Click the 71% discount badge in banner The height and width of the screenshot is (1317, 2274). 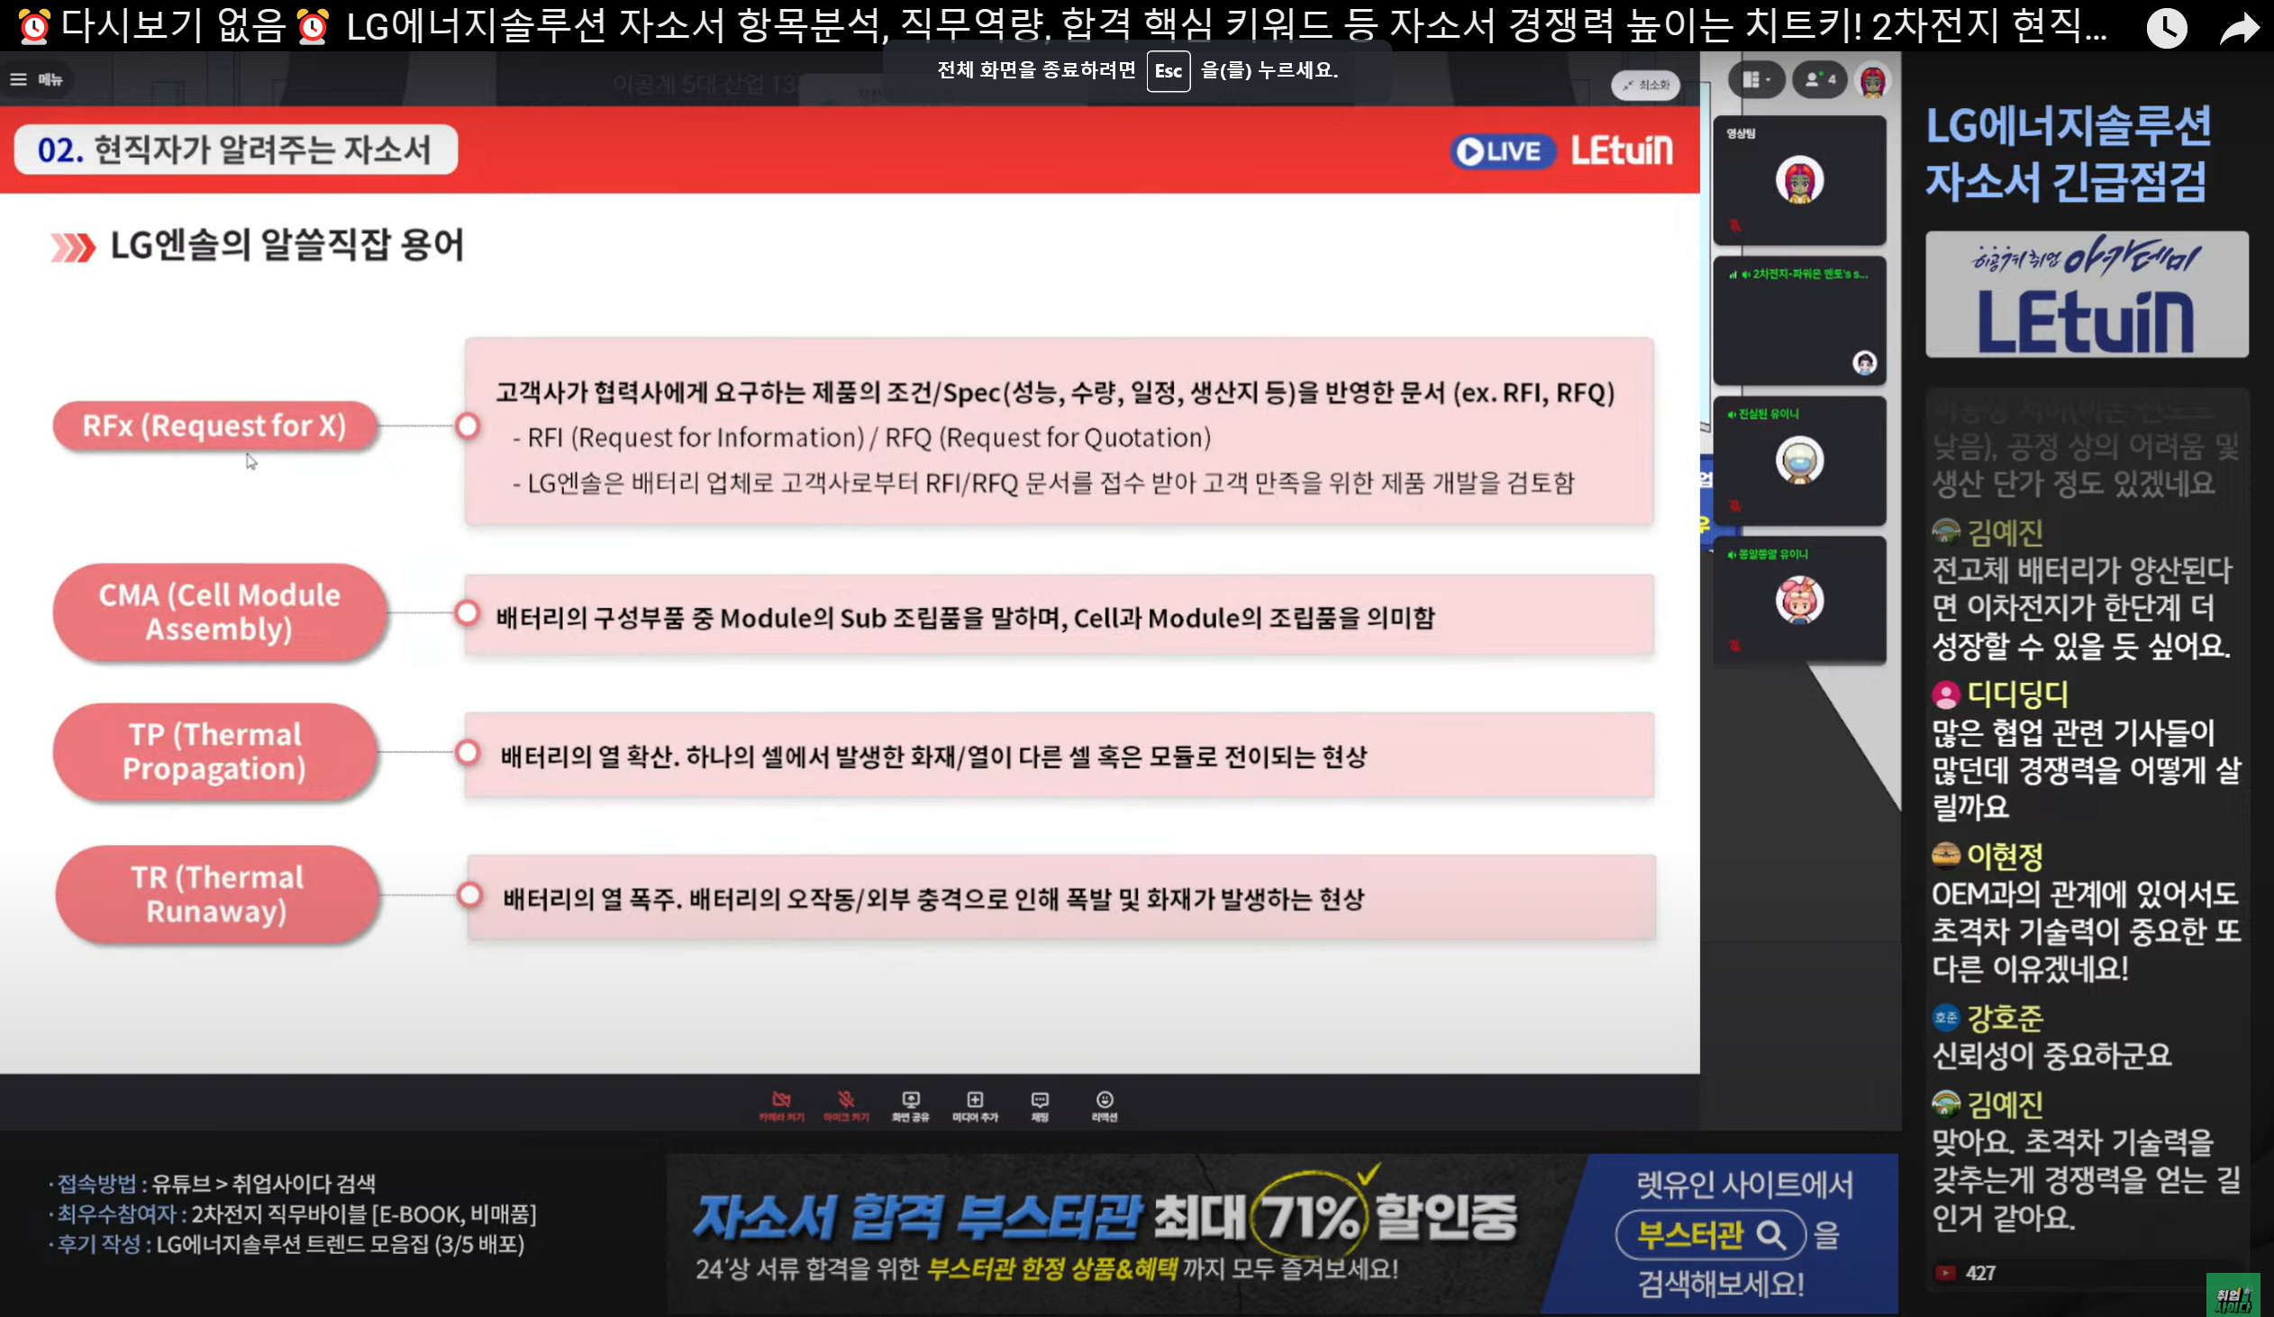(1309, 1217)
